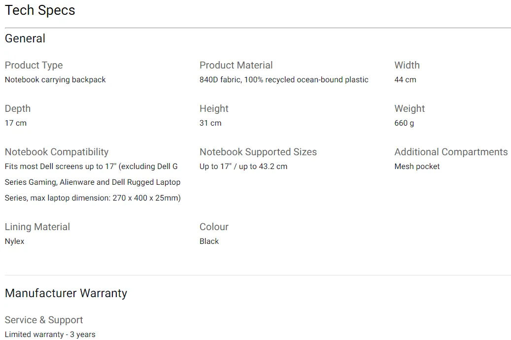
Task: Click the Width label
Action: coord(407,65)
